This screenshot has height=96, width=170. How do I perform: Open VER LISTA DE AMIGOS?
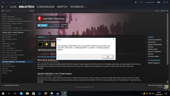[155, 85]
